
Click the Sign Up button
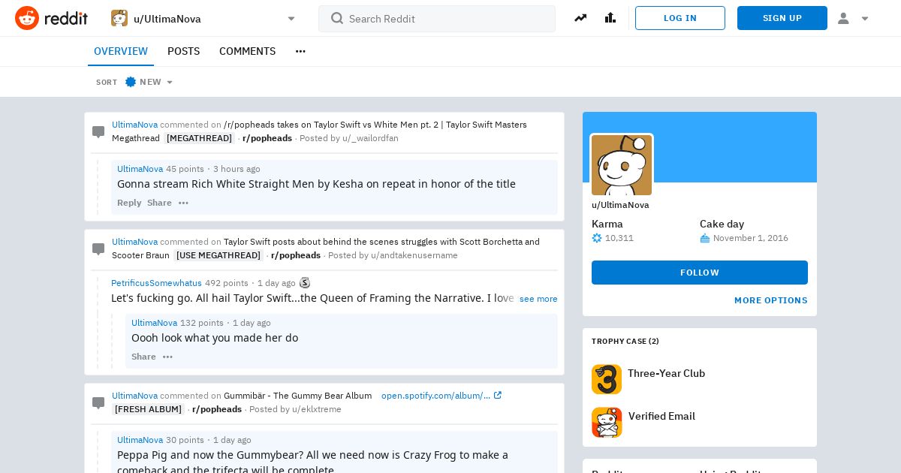782,18
